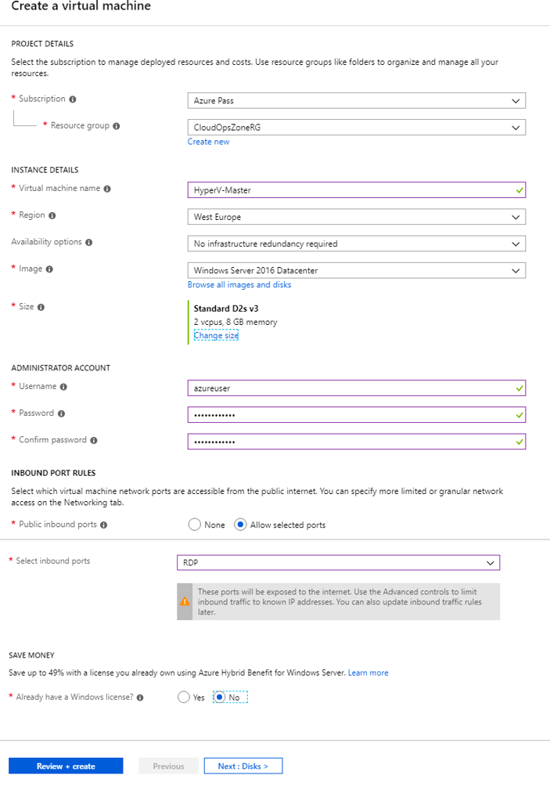Show info tooltip for Virtual machine name
550x790 pixels.
pyautogui.click(x=107, y=189)
